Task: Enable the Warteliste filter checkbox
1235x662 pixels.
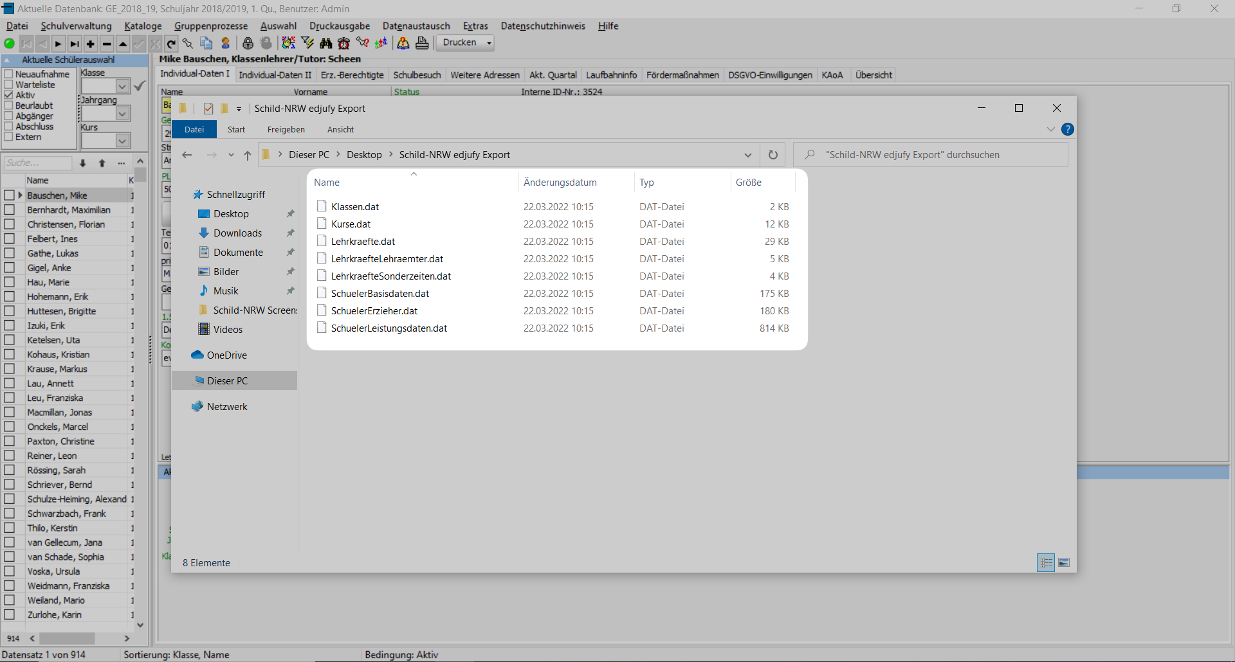Action: (x=8, y=84)
